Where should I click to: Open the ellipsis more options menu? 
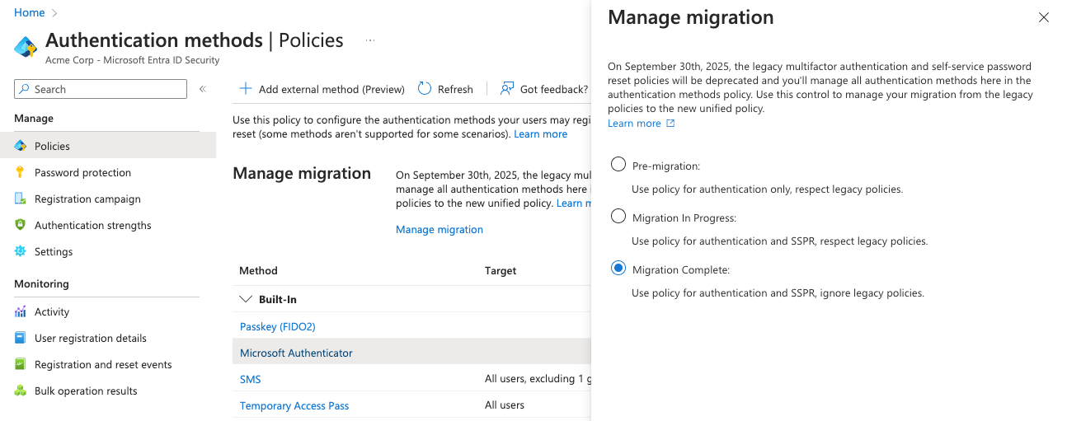coord(370,40)
